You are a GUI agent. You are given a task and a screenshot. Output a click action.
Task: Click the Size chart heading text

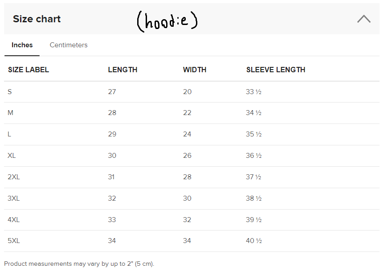pos(37,19)
